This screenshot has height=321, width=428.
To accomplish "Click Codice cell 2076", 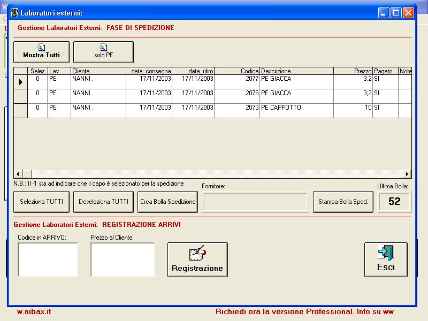I will pos(237,96).
